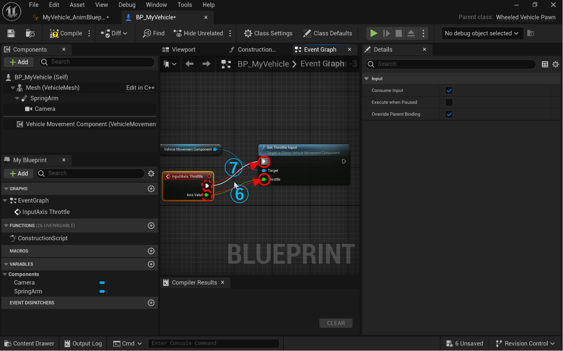Open the Asset menu
Viewport: 563px width, 351px height.
tap(77, 5)
